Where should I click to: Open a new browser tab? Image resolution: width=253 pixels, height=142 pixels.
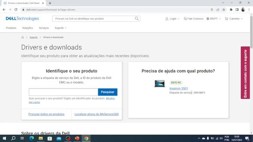[50, 3]
